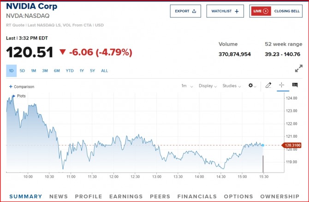Screen dimensions: 309x202
Task: Select the ALL time range
Action: tap(105, 71)
